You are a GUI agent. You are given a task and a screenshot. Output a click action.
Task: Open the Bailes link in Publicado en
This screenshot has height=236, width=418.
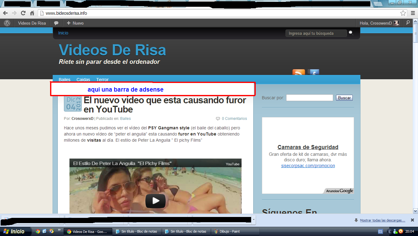pos(125,118)
